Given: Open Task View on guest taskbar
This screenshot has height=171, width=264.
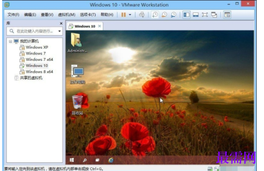Looking at the screenshot, I should click(x=97, y=160).
